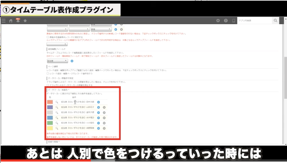
Task: Open the notifications bell icon
Action: [x=18, y=21]
